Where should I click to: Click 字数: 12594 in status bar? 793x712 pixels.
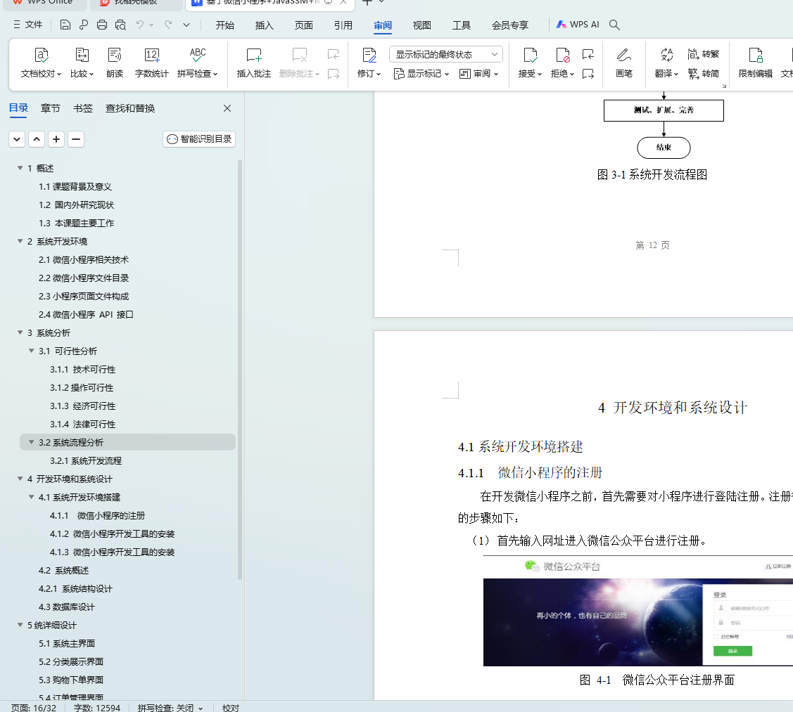pos(96,708)
